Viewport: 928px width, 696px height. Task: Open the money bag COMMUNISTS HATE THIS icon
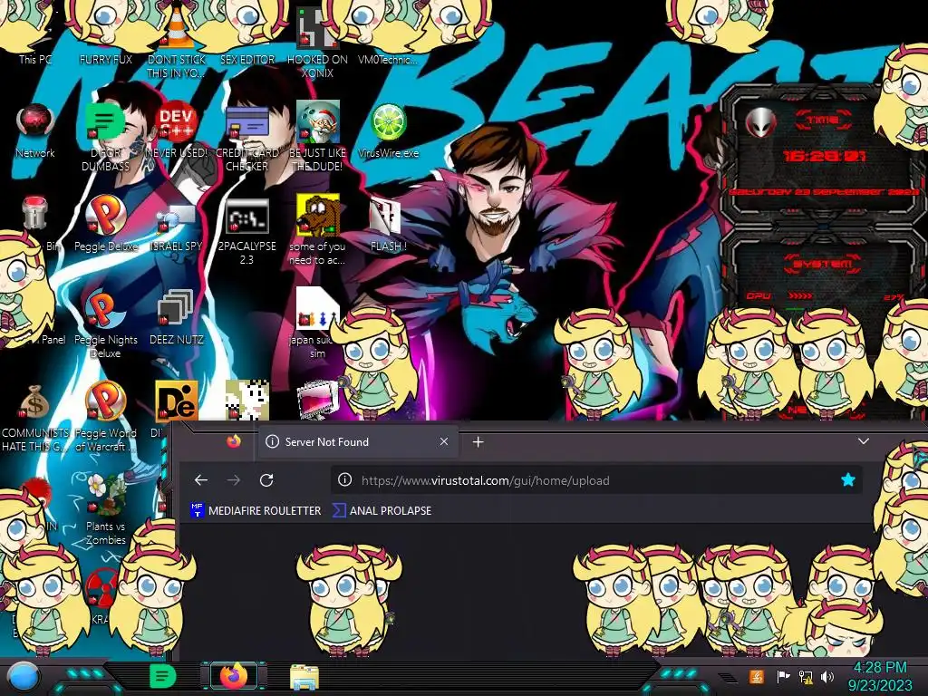point(35,402)
